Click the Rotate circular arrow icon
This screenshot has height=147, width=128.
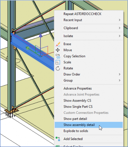click(58, 68)
